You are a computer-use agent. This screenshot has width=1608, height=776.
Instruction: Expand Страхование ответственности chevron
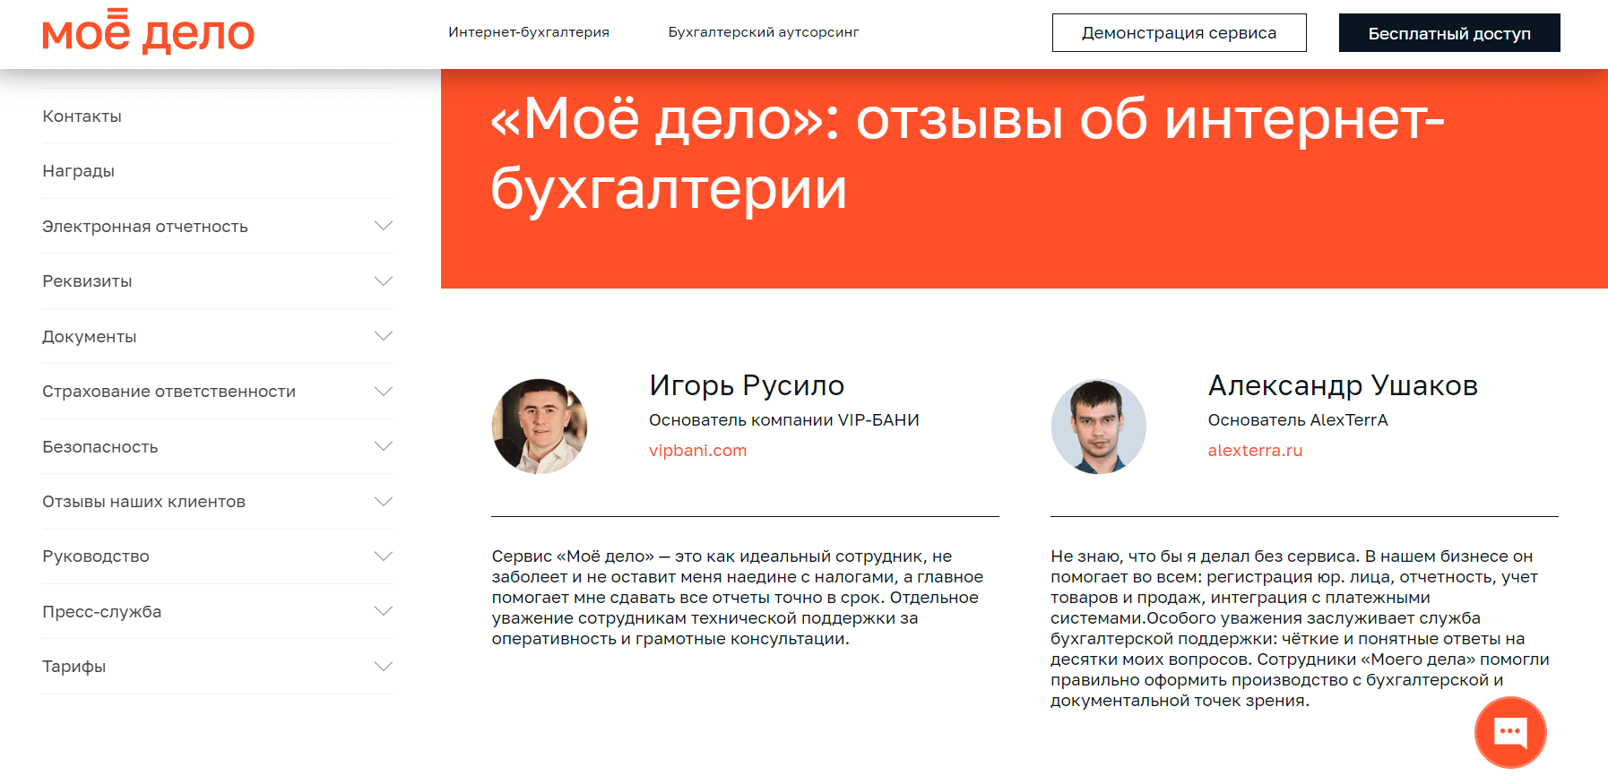tap(384, 392)
